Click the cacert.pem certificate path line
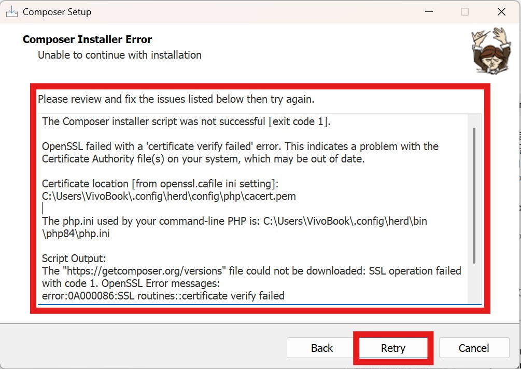521x369 pixels. tap(168, 196)
